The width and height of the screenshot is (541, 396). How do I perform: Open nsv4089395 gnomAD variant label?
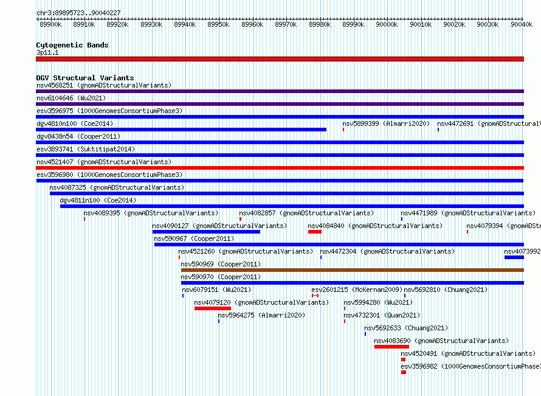pos(151,213)
